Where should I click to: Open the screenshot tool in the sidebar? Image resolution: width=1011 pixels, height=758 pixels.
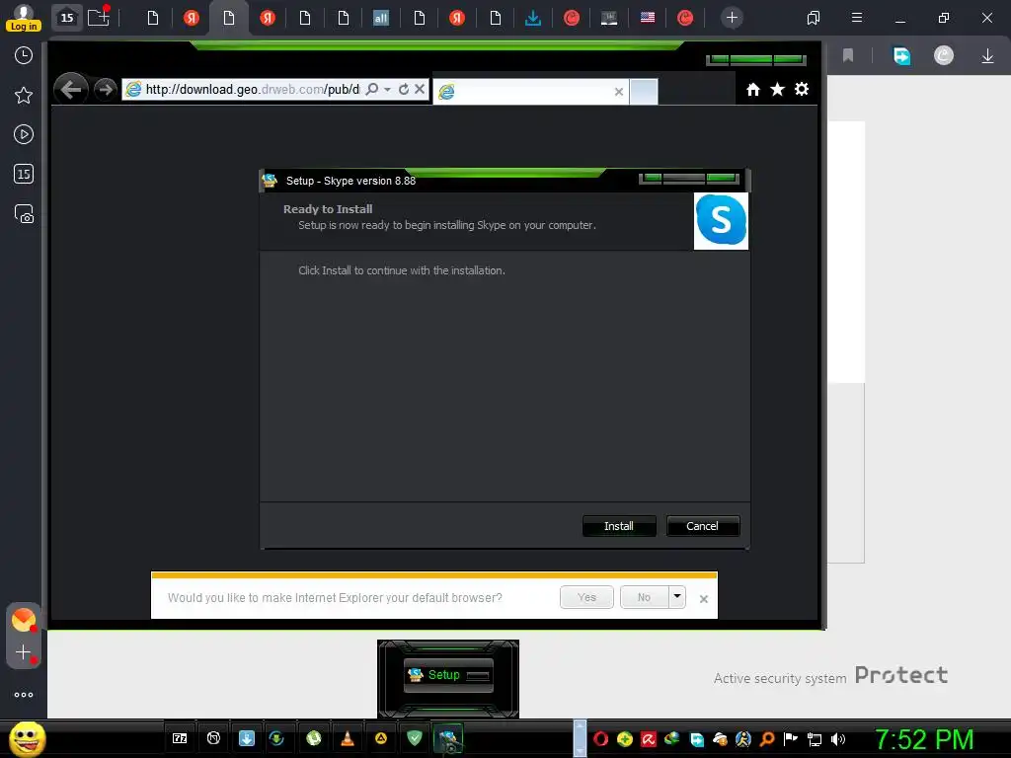[24, 214]
